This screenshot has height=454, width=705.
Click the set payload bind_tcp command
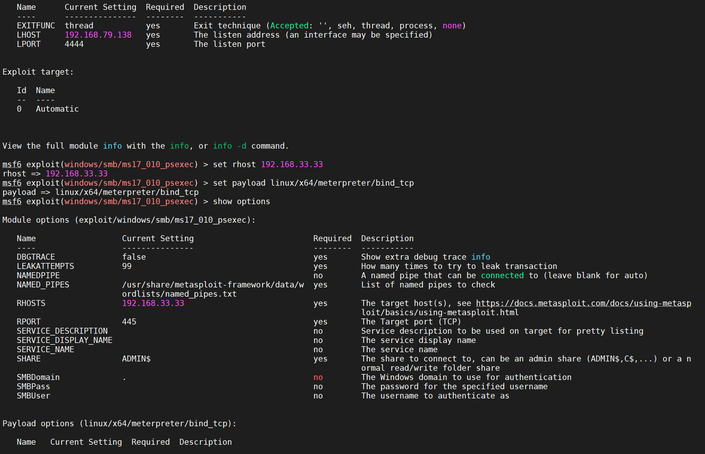pyautogui.click(x=313, y=183)
